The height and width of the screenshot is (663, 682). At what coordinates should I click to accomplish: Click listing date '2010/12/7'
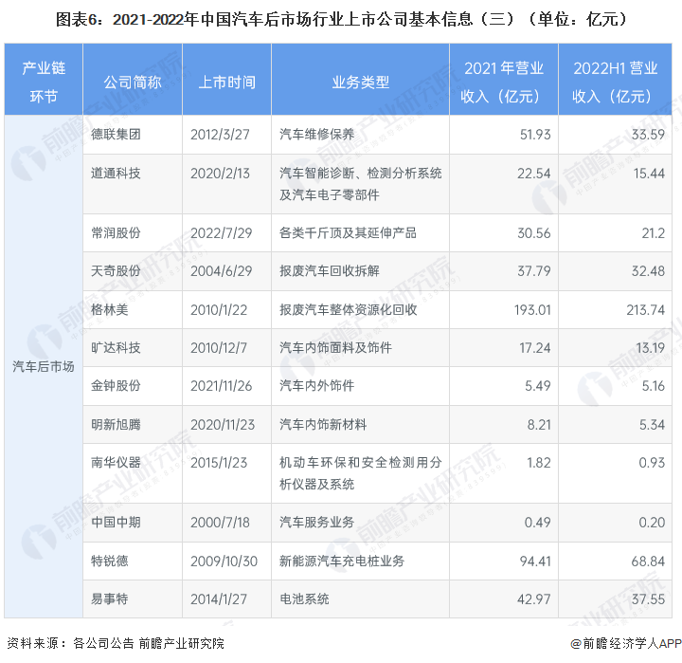[219, 347]
